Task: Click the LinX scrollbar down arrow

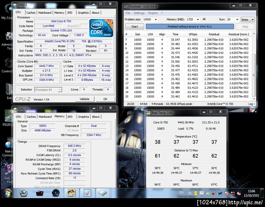Action: (254, 99)
